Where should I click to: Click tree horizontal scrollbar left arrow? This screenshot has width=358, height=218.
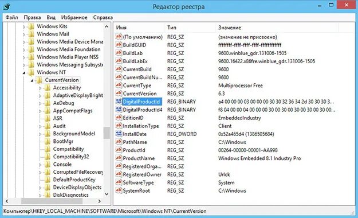tap(7, 201)
